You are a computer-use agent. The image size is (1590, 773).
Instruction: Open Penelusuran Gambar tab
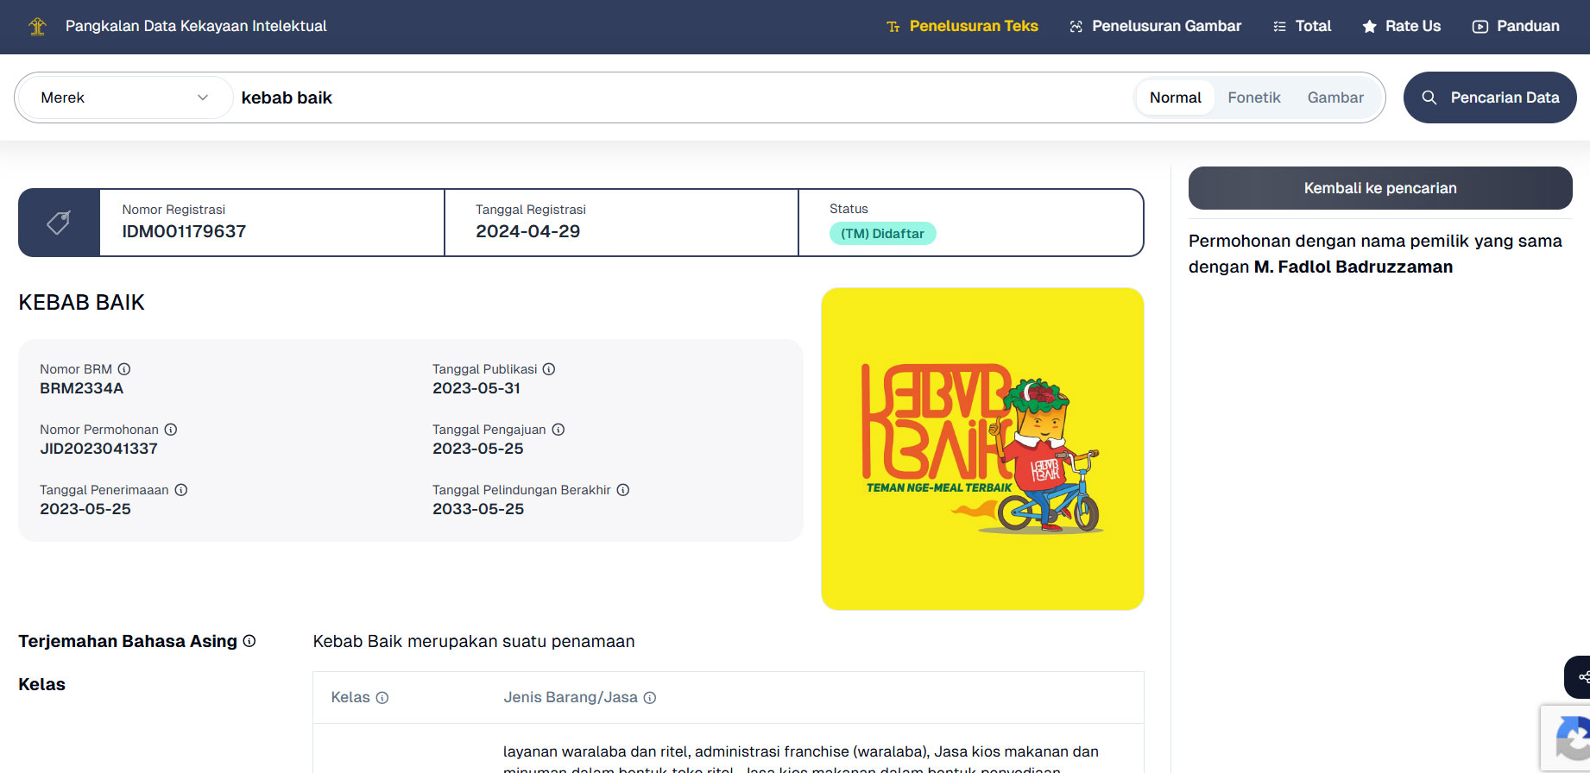pos(1155,26)
